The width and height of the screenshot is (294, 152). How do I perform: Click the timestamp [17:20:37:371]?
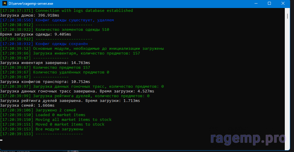[x=17, y=11]
